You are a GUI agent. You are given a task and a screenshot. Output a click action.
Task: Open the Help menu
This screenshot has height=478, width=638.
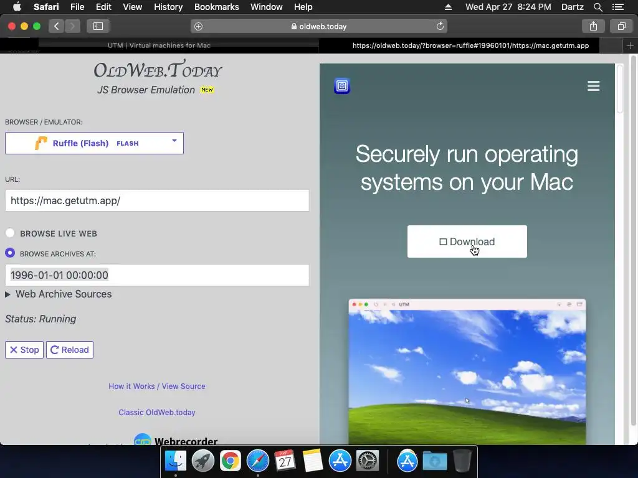[303, 7]
